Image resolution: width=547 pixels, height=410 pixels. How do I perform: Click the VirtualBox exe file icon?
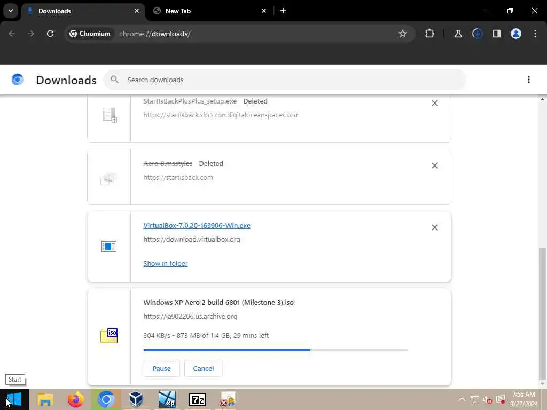tap(109, 247)
